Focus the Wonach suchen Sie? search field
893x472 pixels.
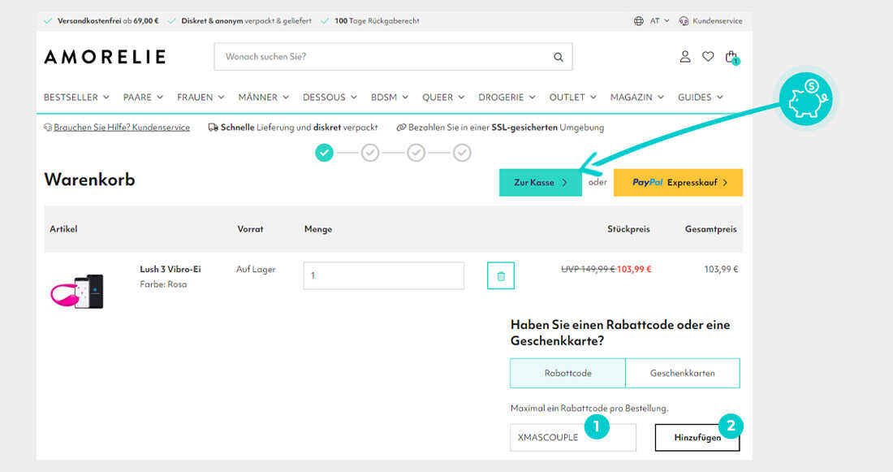coord(393,57)
